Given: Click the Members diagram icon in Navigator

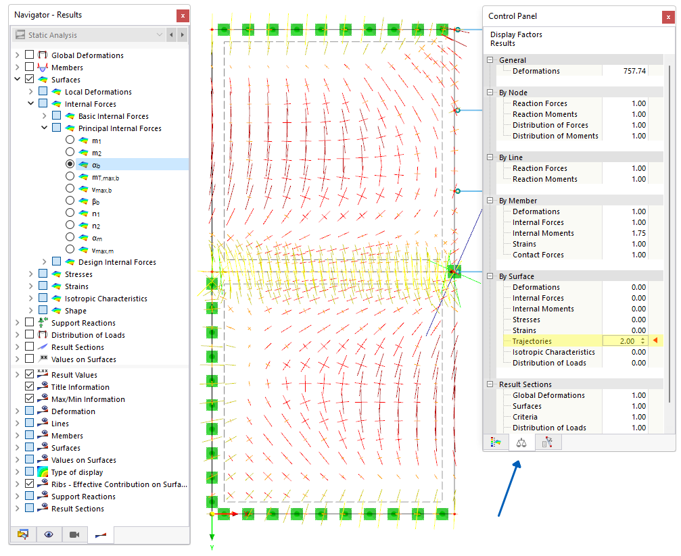Looking at the screenshot, I should pyautogui.click(x=43, y=68).
